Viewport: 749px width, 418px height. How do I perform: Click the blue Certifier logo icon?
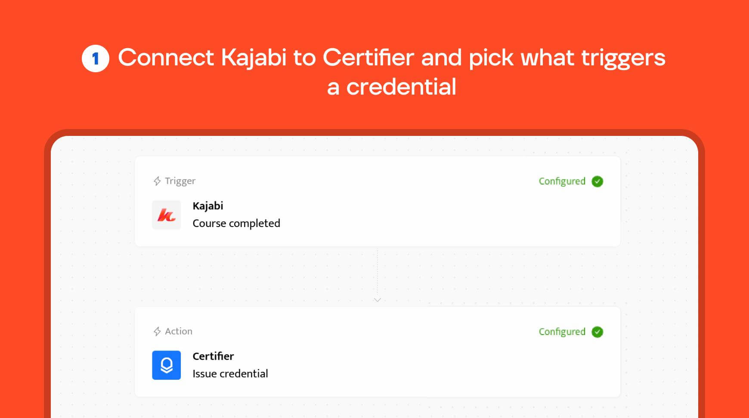click(167, 365)
